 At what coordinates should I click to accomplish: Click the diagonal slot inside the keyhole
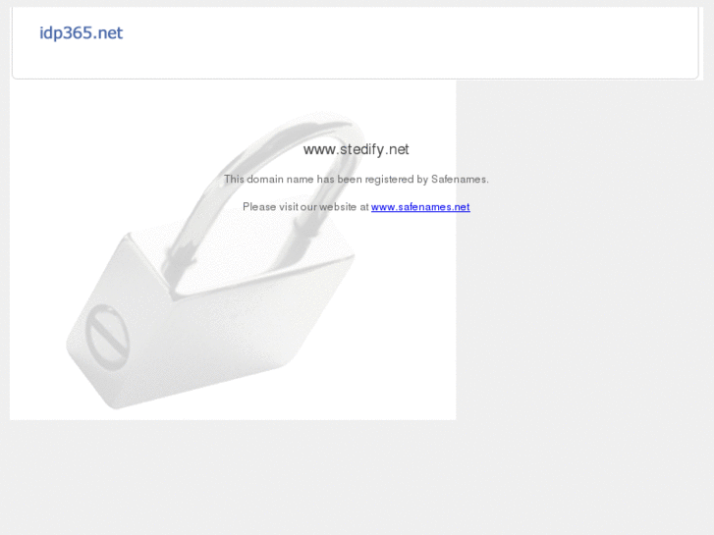pos(107,338)
